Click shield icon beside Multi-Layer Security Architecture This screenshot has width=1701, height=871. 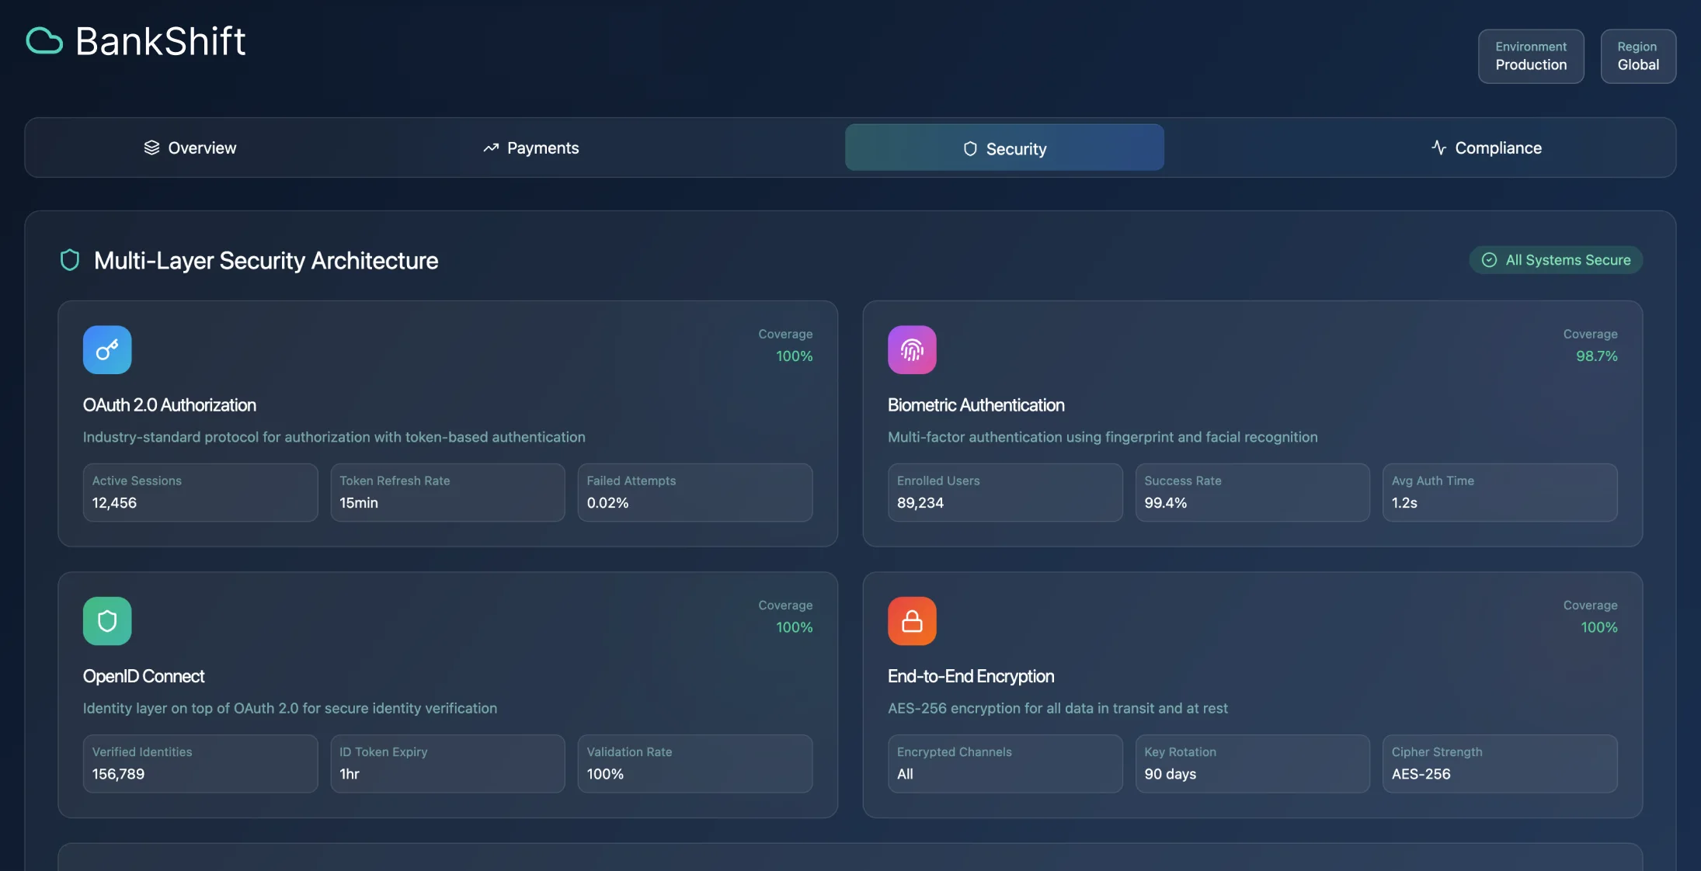70,260
